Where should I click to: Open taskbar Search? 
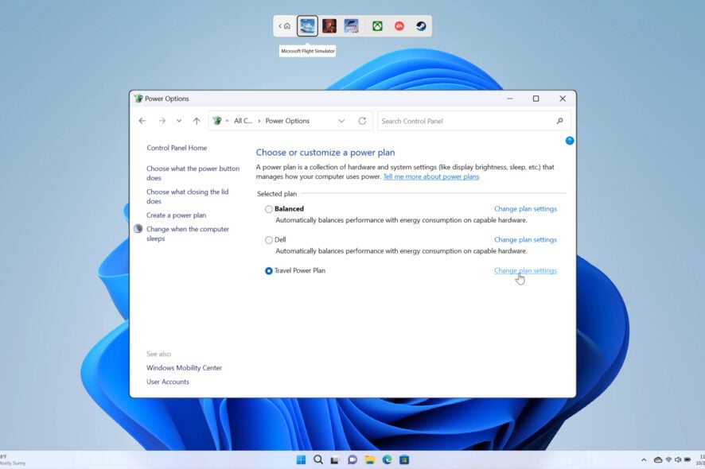pyautogui.click(x=318, y=459)
